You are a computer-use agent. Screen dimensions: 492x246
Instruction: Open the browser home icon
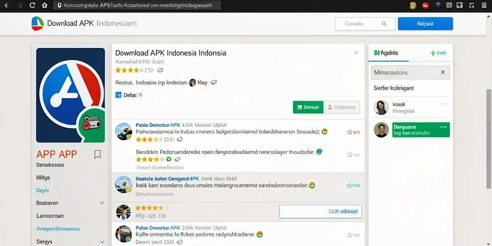pyautogui.click(x=45, y=5)
